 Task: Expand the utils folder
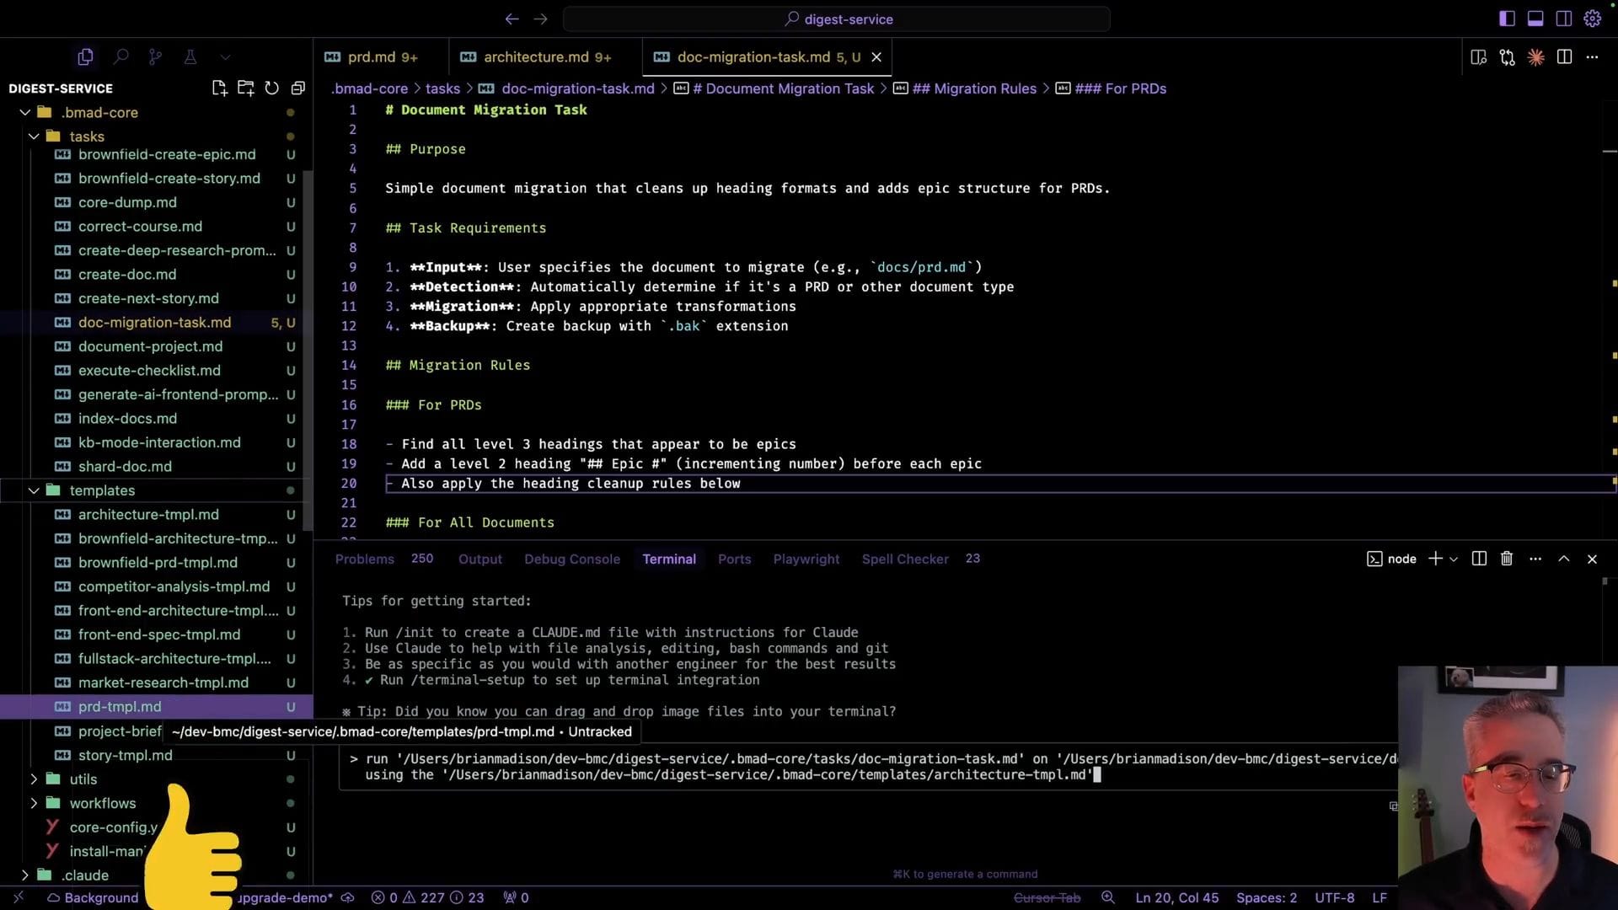(x=34, y=779)
